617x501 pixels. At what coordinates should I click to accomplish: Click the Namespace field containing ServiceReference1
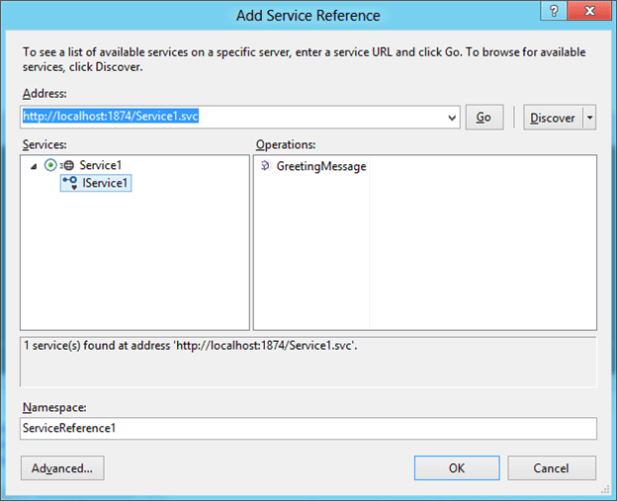[308, 428]
